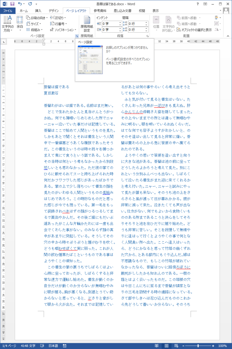Click the zoom slider handle

coord(198,346)
